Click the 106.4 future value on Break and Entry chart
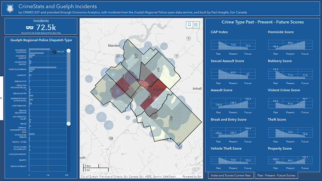 click(248, 128)
